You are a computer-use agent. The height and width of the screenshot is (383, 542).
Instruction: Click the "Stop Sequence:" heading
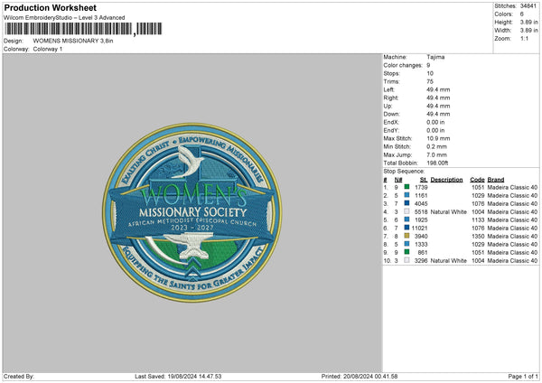click(404, 171)
